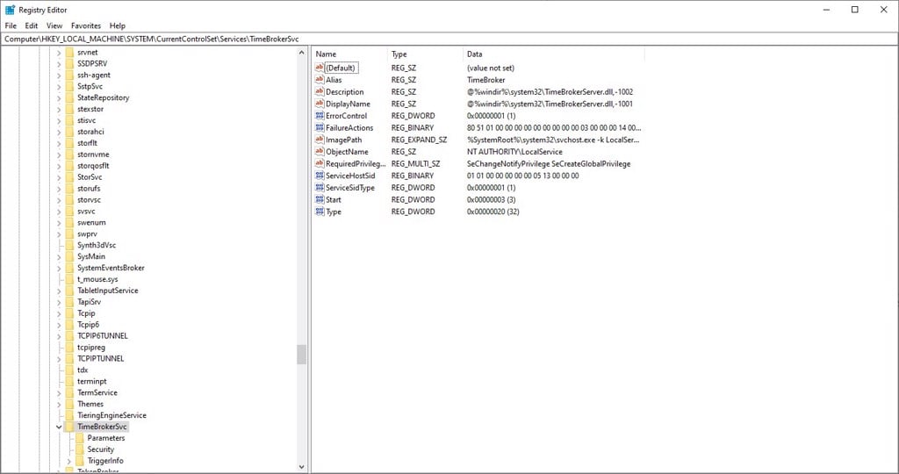Select the swenum key
Viewport: 899px width, 474px height.
(x=91, y=222)
